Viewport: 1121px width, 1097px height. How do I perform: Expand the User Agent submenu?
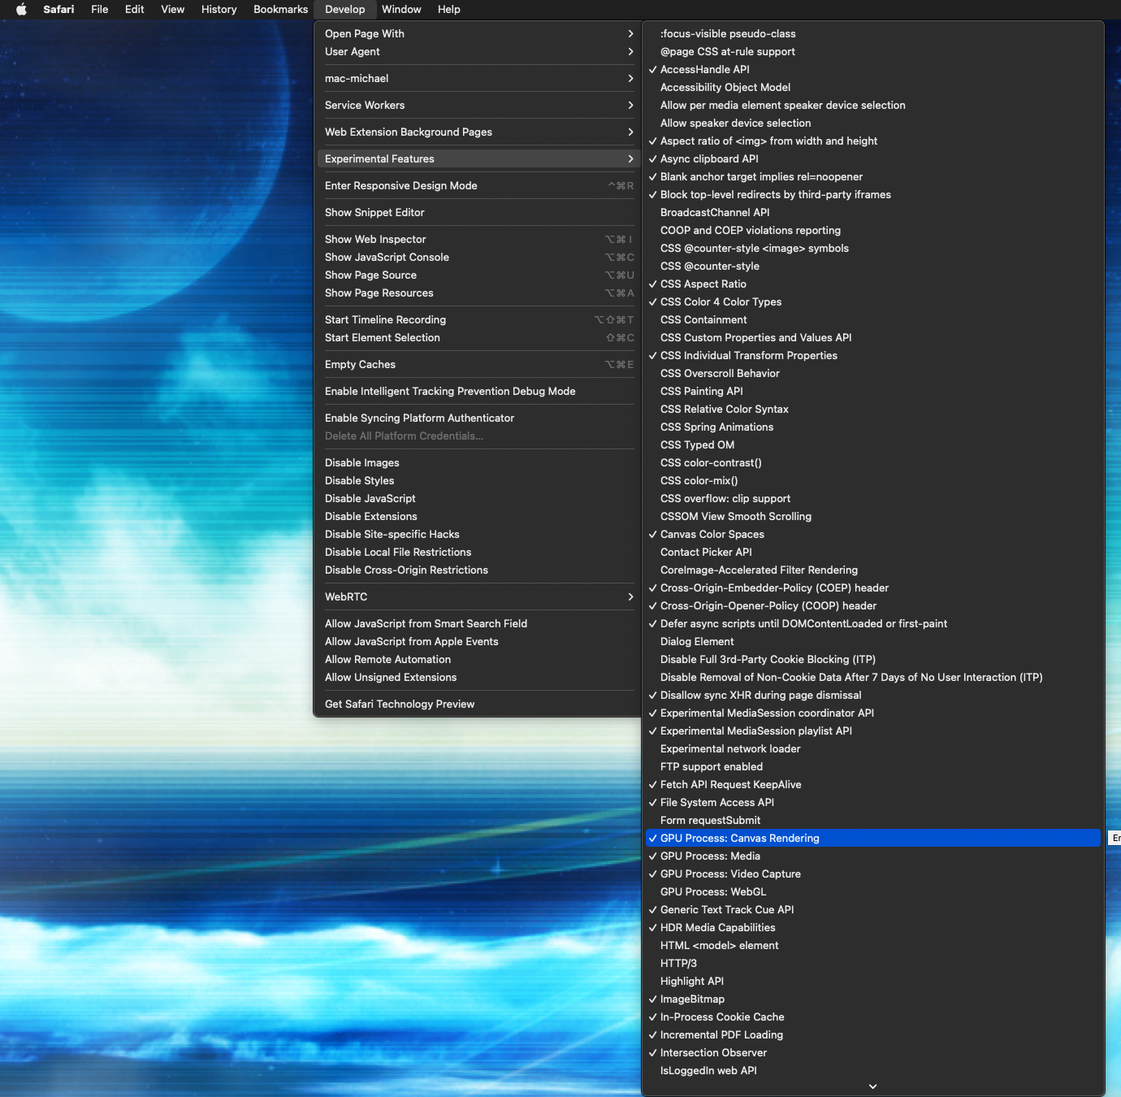[478, 51]
